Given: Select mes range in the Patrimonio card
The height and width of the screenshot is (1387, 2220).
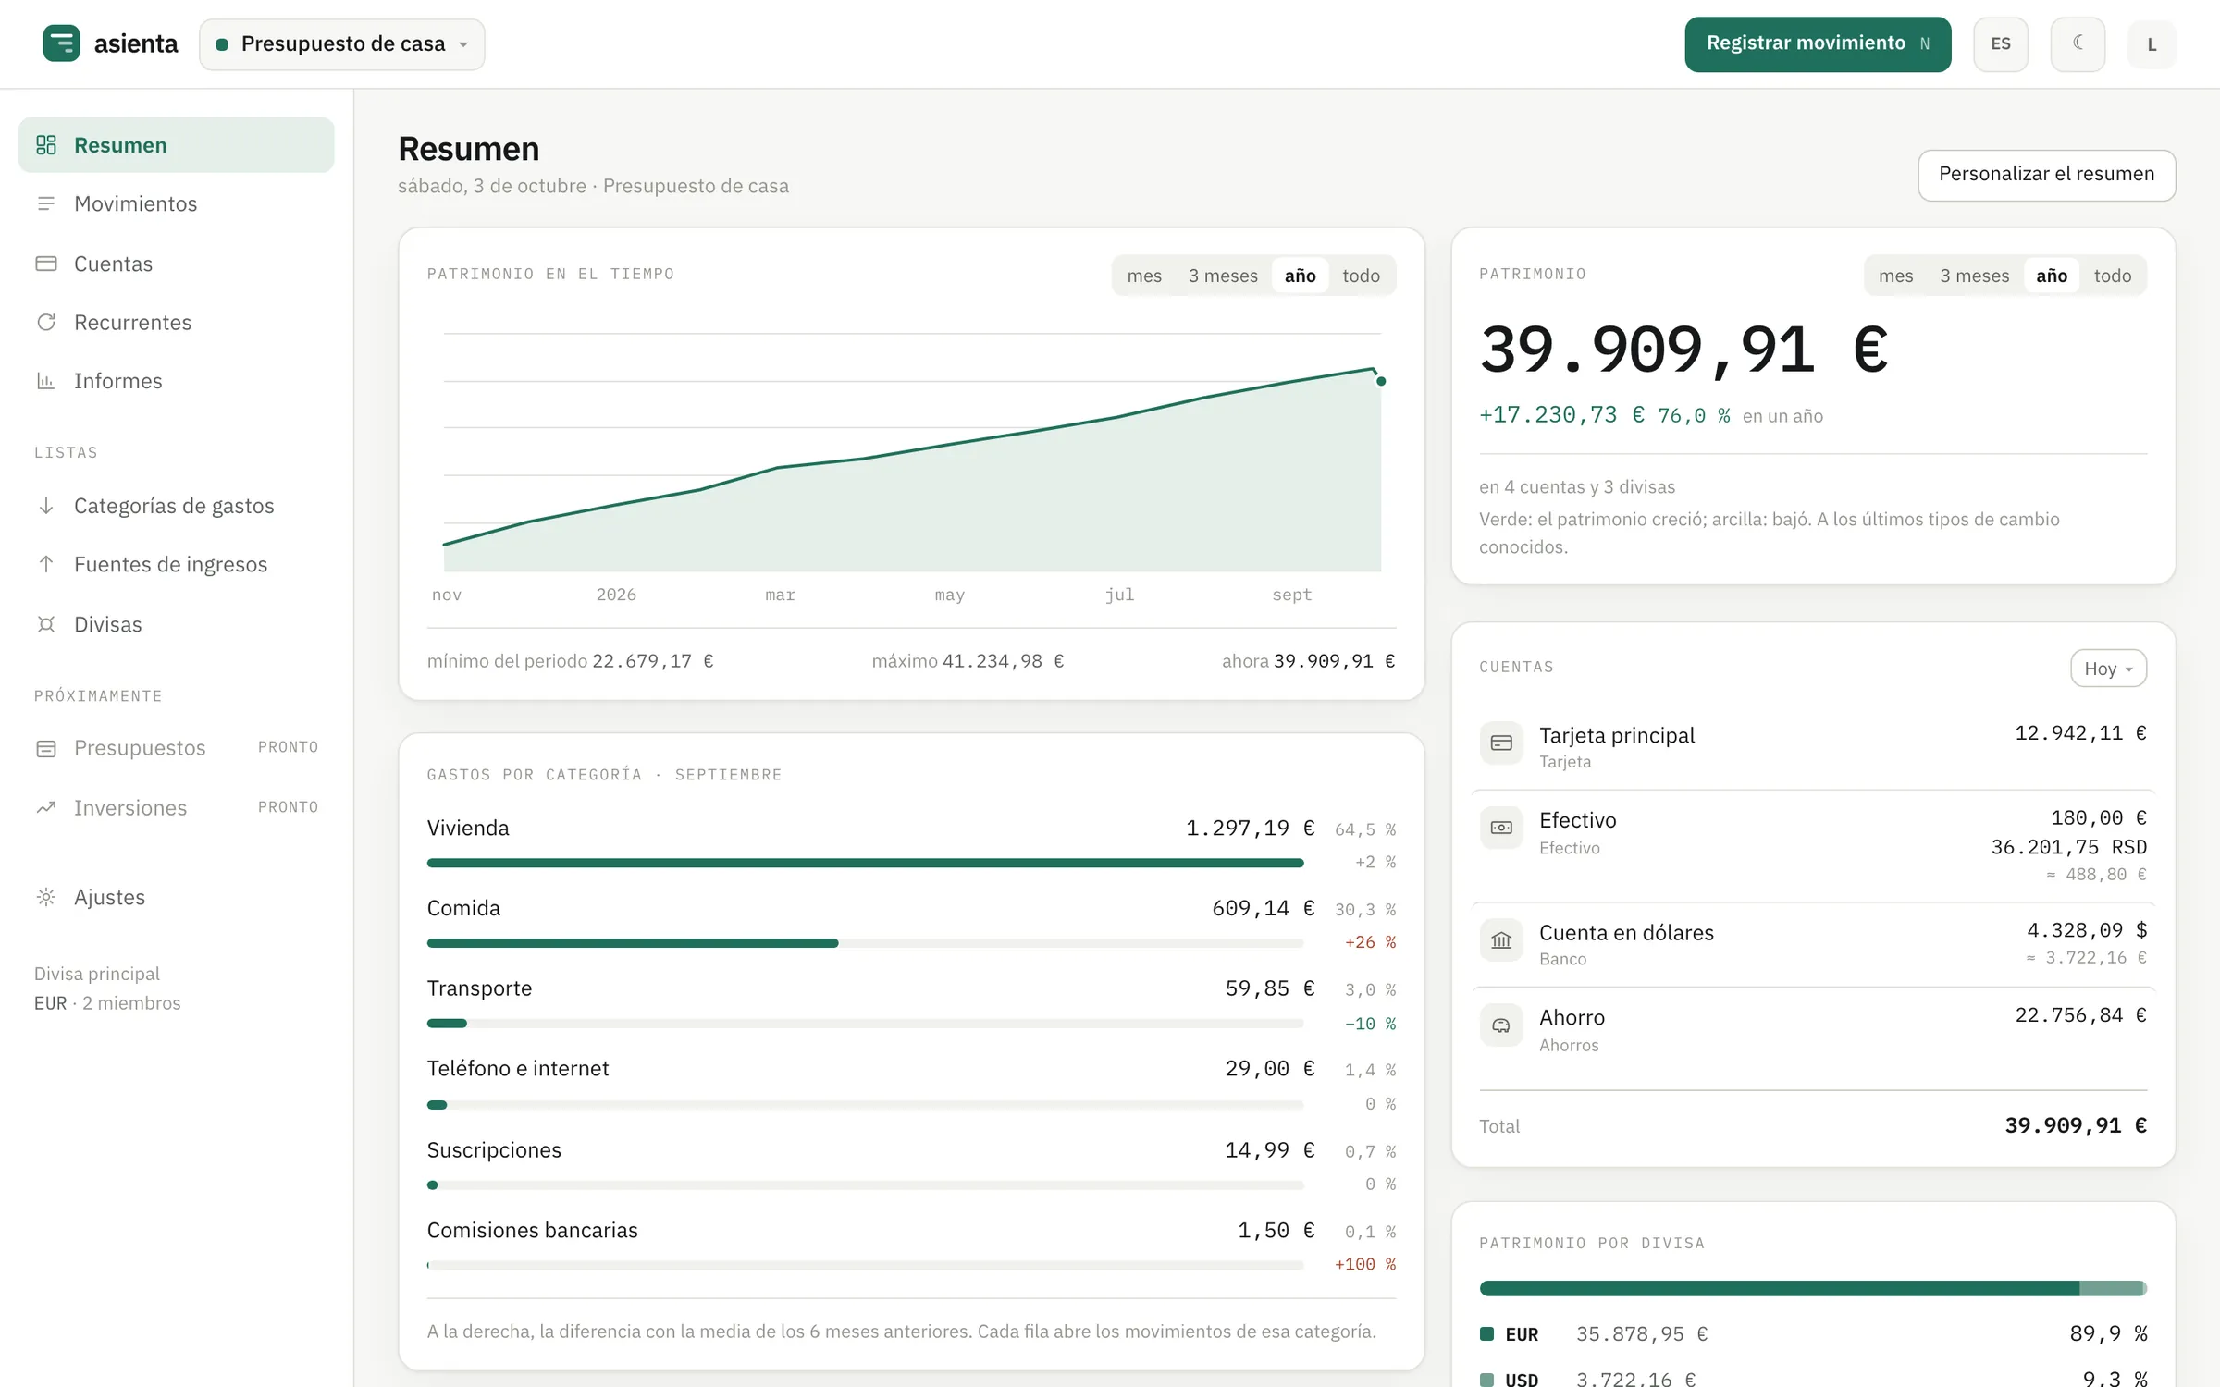Looking at the screenshot, I should pyautogui.click(x=1895, y=276).
